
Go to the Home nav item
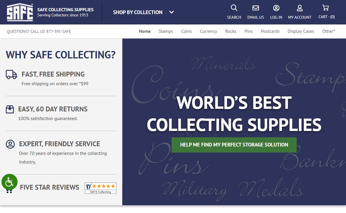(145, 31)
